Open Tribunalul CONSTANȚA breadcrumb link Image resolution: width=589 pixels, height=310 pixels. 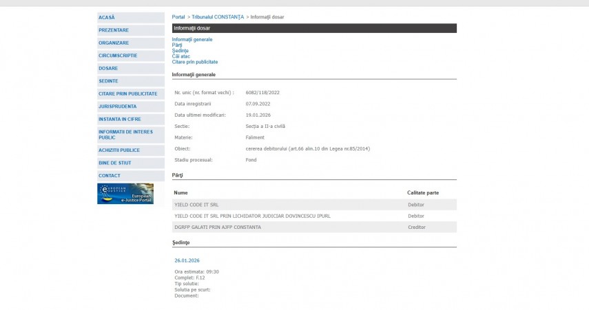tap(218, 16)
